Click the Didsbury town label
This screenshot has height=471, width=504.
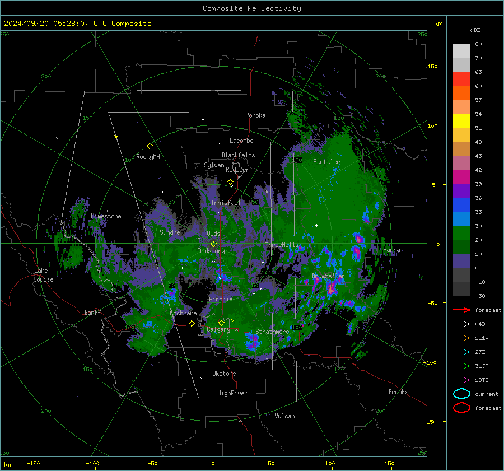211,251
